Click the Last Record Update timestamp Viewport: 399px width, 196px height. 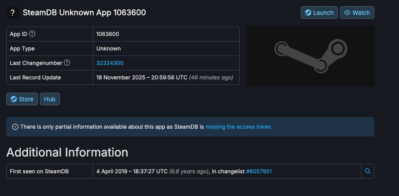(x=142, y=77)
